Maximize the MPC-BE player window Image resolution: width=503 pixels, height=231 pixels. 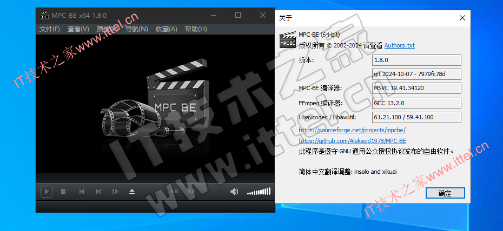237,15
